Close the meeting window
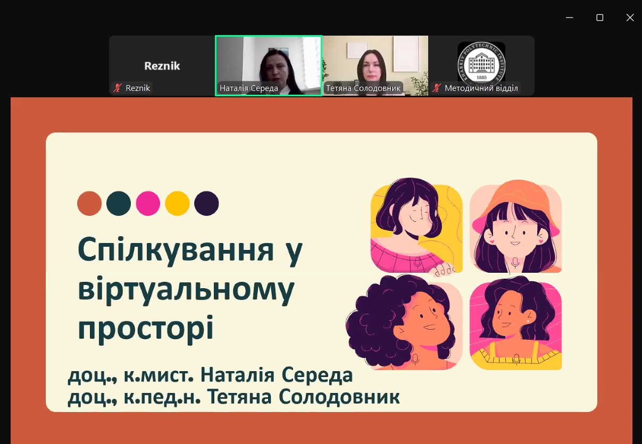 [x=630, y=18]
